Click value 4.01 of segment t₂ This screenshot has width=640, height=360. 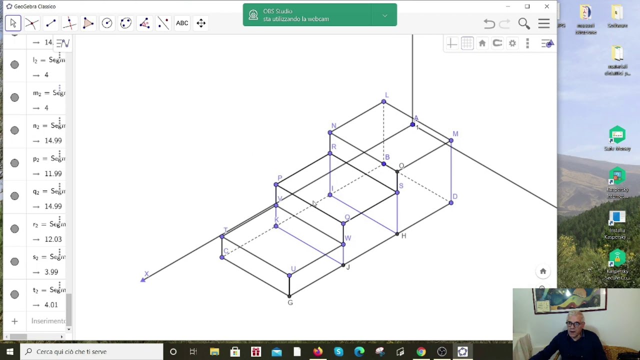[51, 304]
